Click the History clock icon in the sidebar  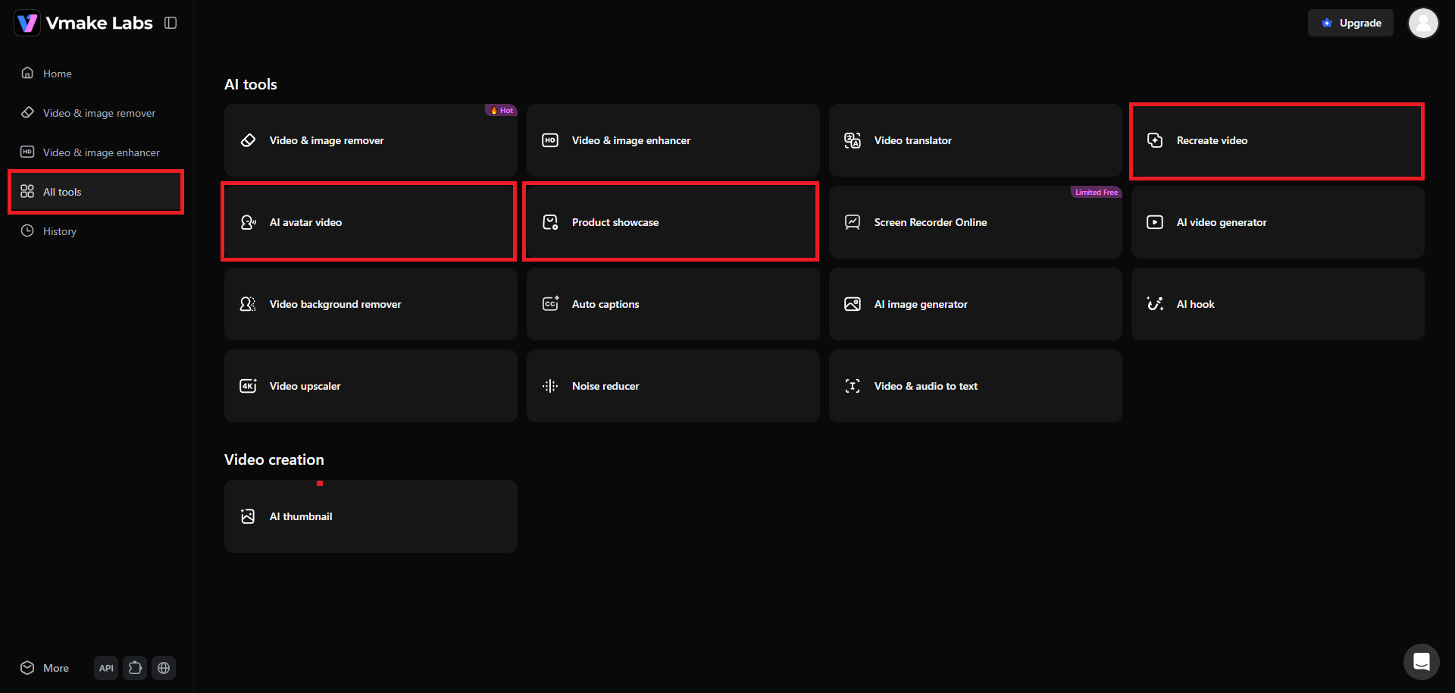pyautogui.click(x=27, y=230)
